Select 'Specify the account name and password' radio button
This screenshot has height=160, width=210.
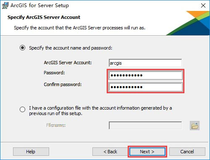click(22, 48)
